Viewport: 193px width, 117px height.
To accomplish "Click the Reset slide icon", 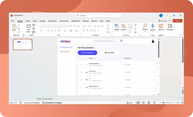I will [x=33, y=29].
